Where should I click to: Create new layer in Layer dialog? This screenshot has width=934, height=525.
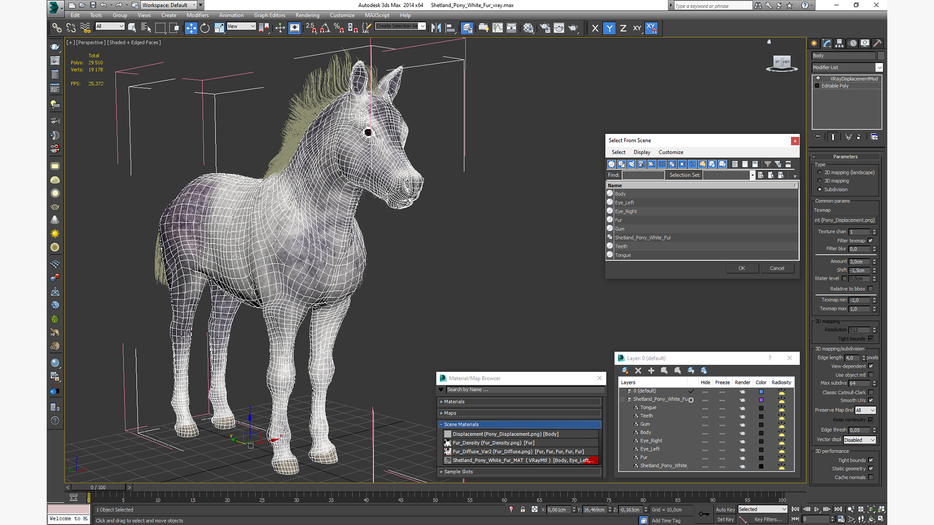[625, 370]
